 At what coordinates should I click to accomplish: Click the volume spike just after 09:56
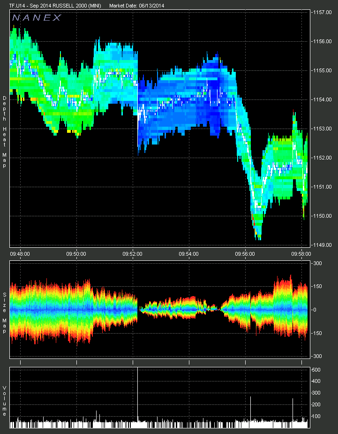point(251,412)
